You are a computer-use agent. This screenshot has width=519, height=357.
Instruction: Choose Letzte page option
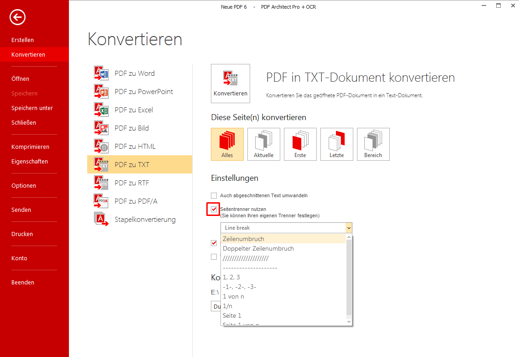(336, 144)
